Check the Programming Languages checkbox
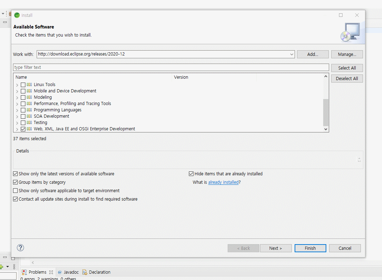 coord(23,110)
